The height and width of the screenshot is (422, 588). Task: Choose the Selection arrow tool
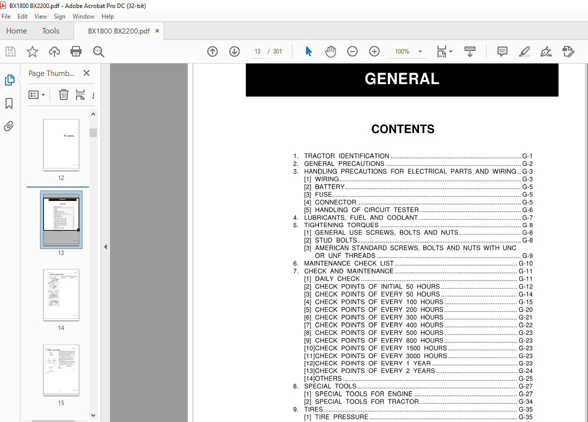click(x=308, y=51)
